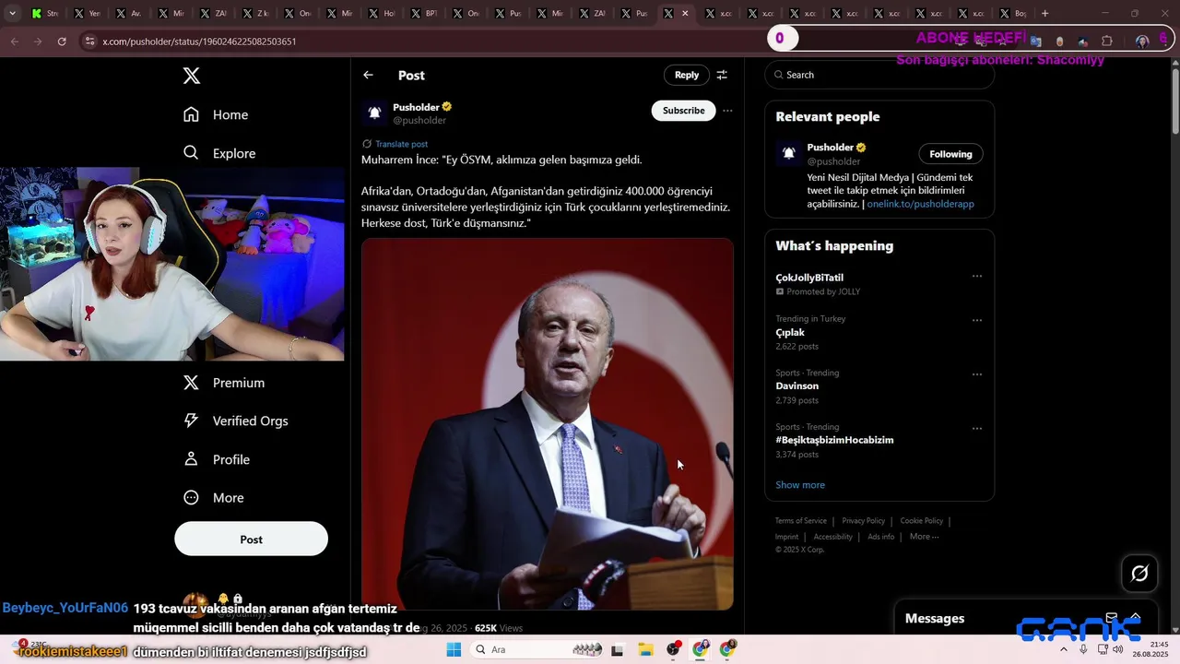
Task: Click Translate post link
Action: click(x=401, y=144)
